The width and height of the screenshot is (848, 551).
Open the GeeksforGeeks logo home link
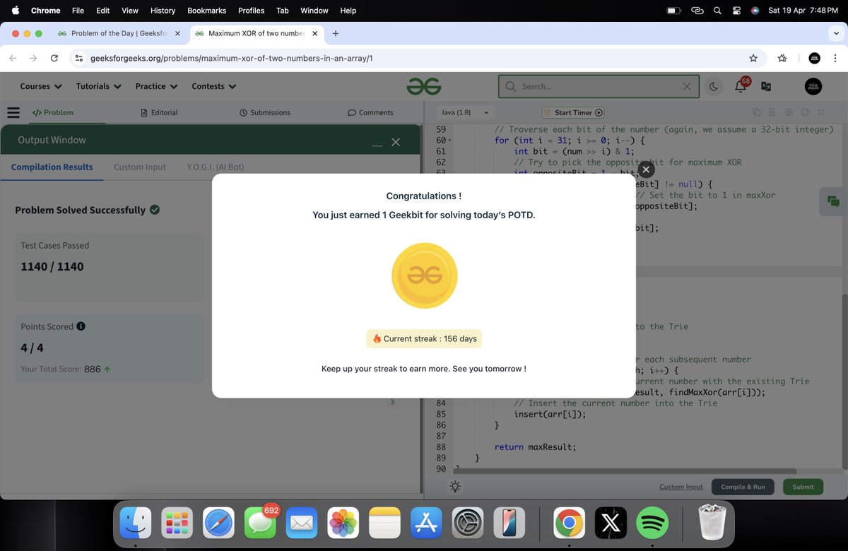424,86
